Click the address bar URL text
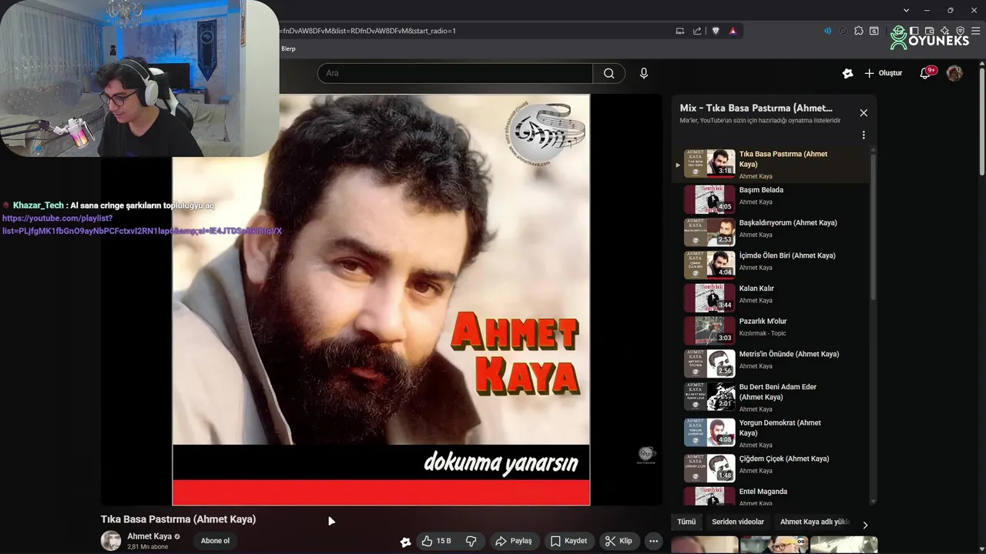The image size is (986, 554). 369,31
